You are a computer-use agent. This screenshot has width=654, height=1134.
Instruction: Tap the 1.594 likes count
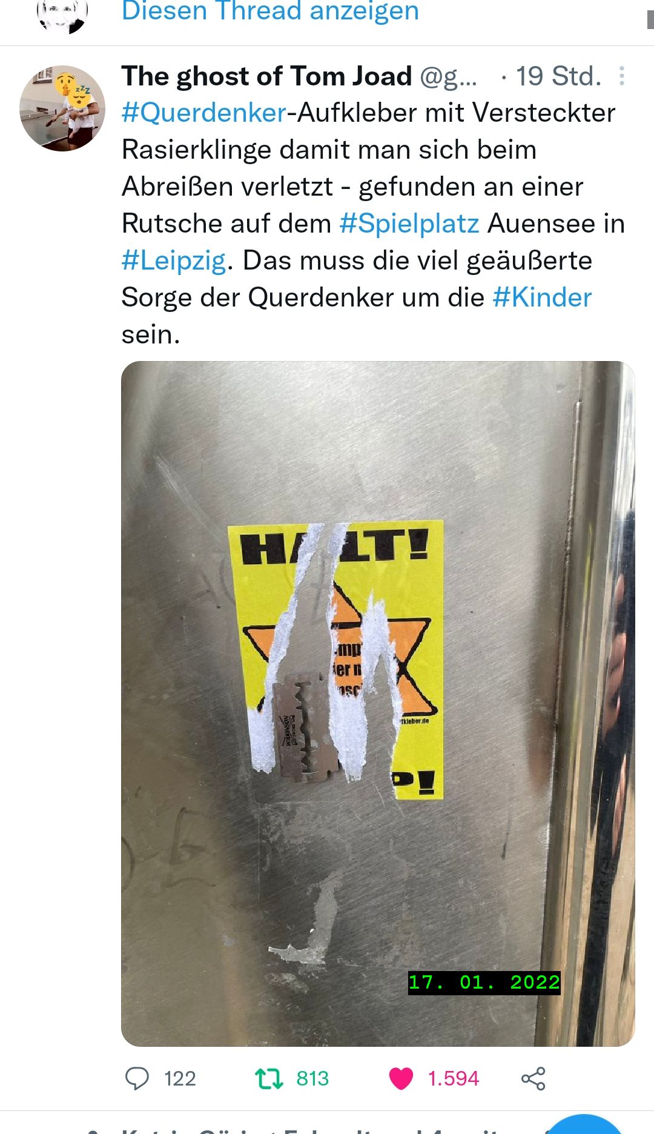coord(453,1078)
